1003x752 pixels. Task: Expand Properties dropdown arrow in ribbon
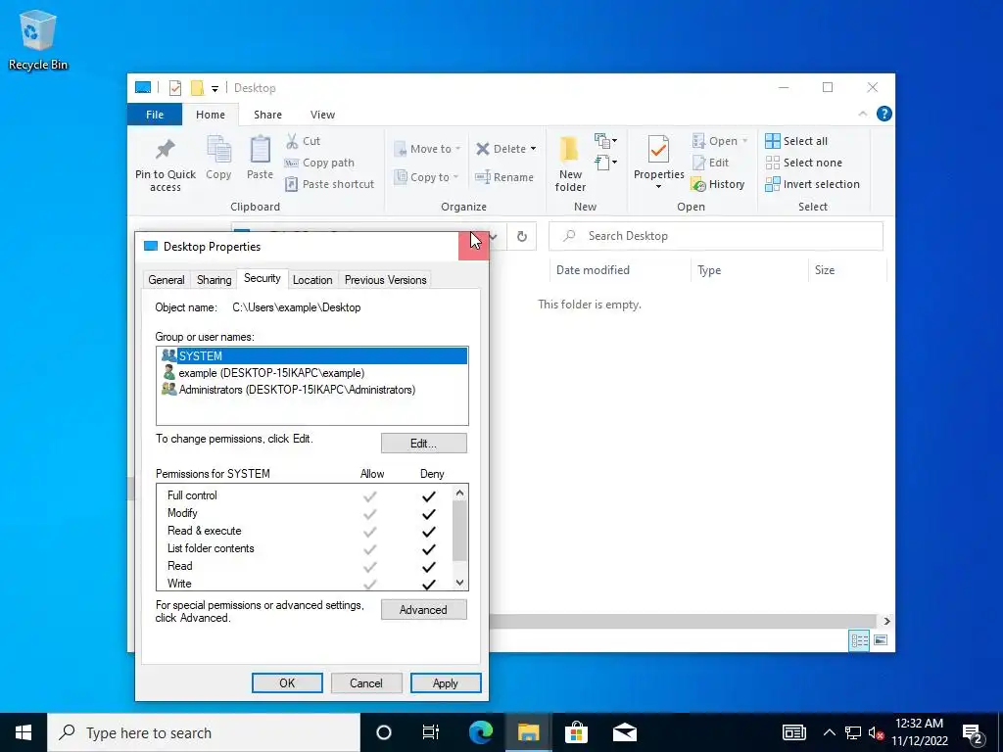click(x=658, y=187)
